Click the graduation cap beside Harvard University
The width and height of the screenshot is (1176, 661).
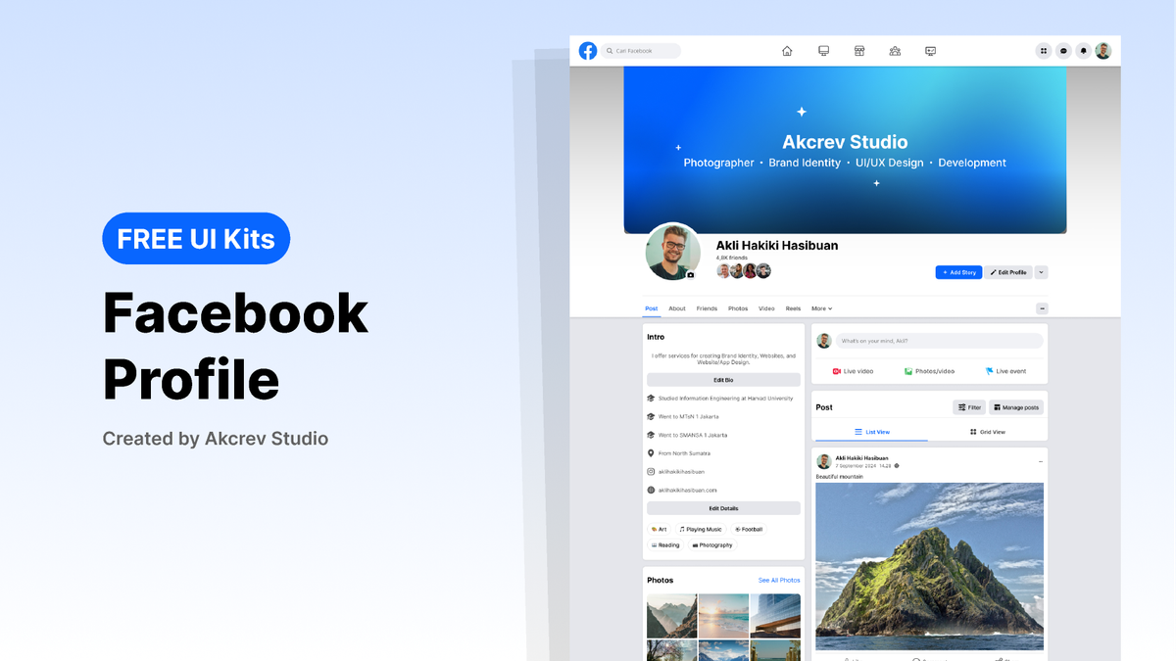coord(651,399)
